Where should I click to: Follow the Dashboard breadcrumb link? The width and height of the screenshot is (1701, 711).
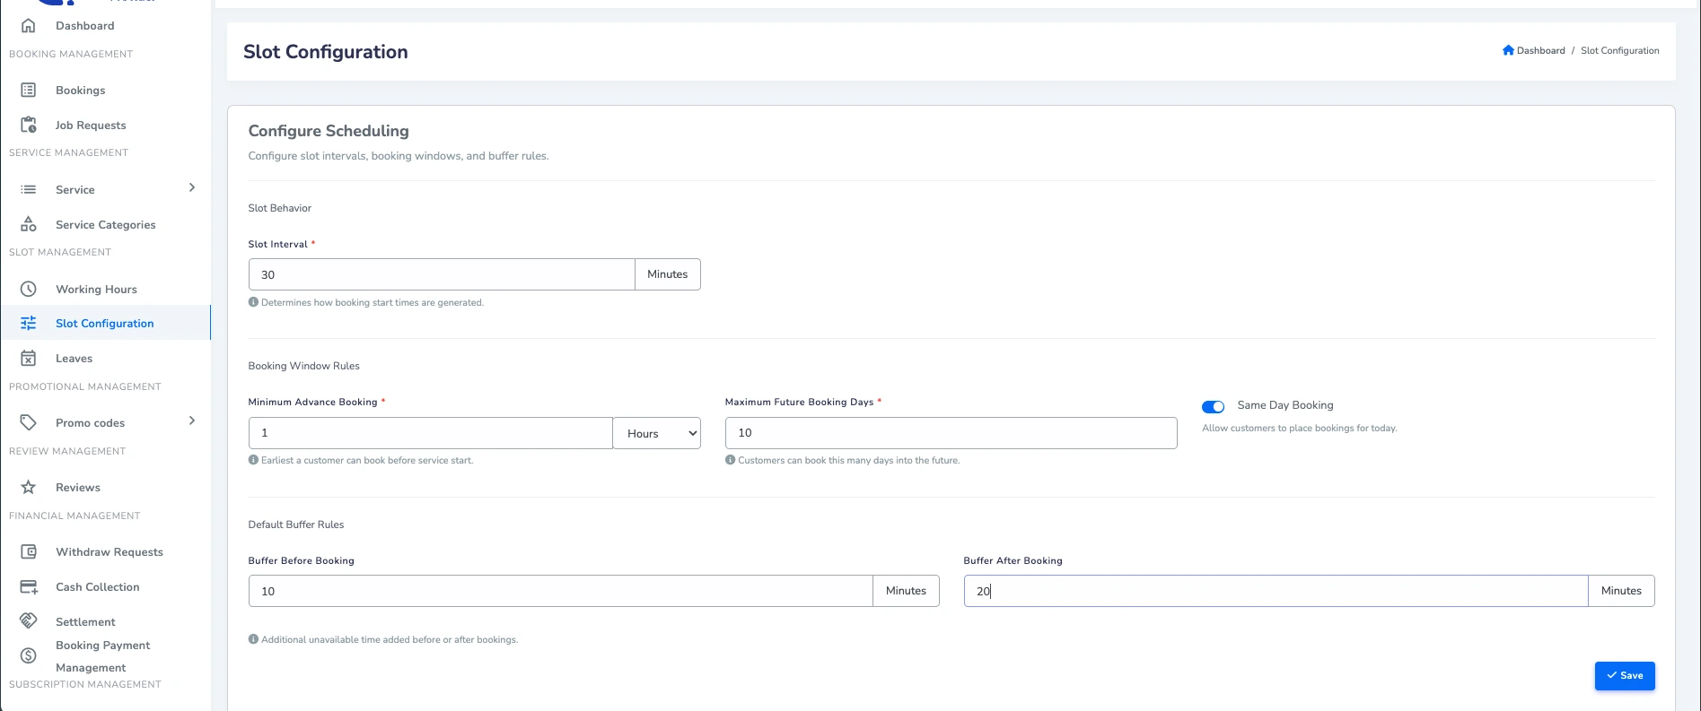tap(1540, 50)
